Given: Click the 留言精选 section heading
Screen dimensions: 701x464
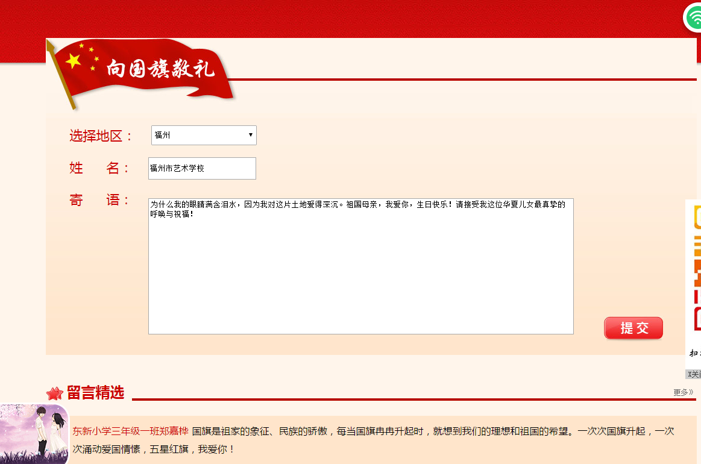Looking at the screenshot, I should (95, 393).
